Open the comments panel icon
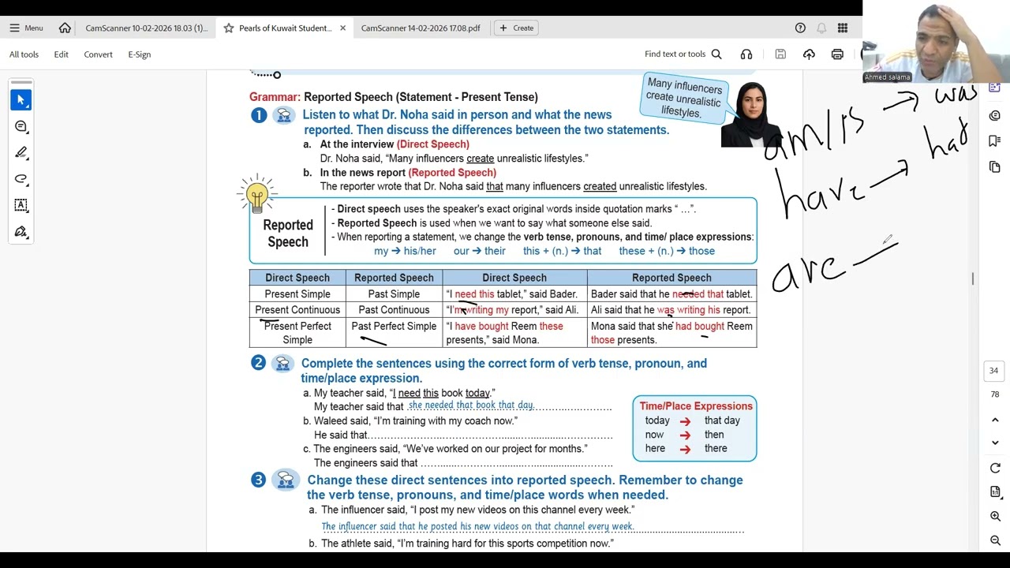1010x568 pixels. pos(995,115)
